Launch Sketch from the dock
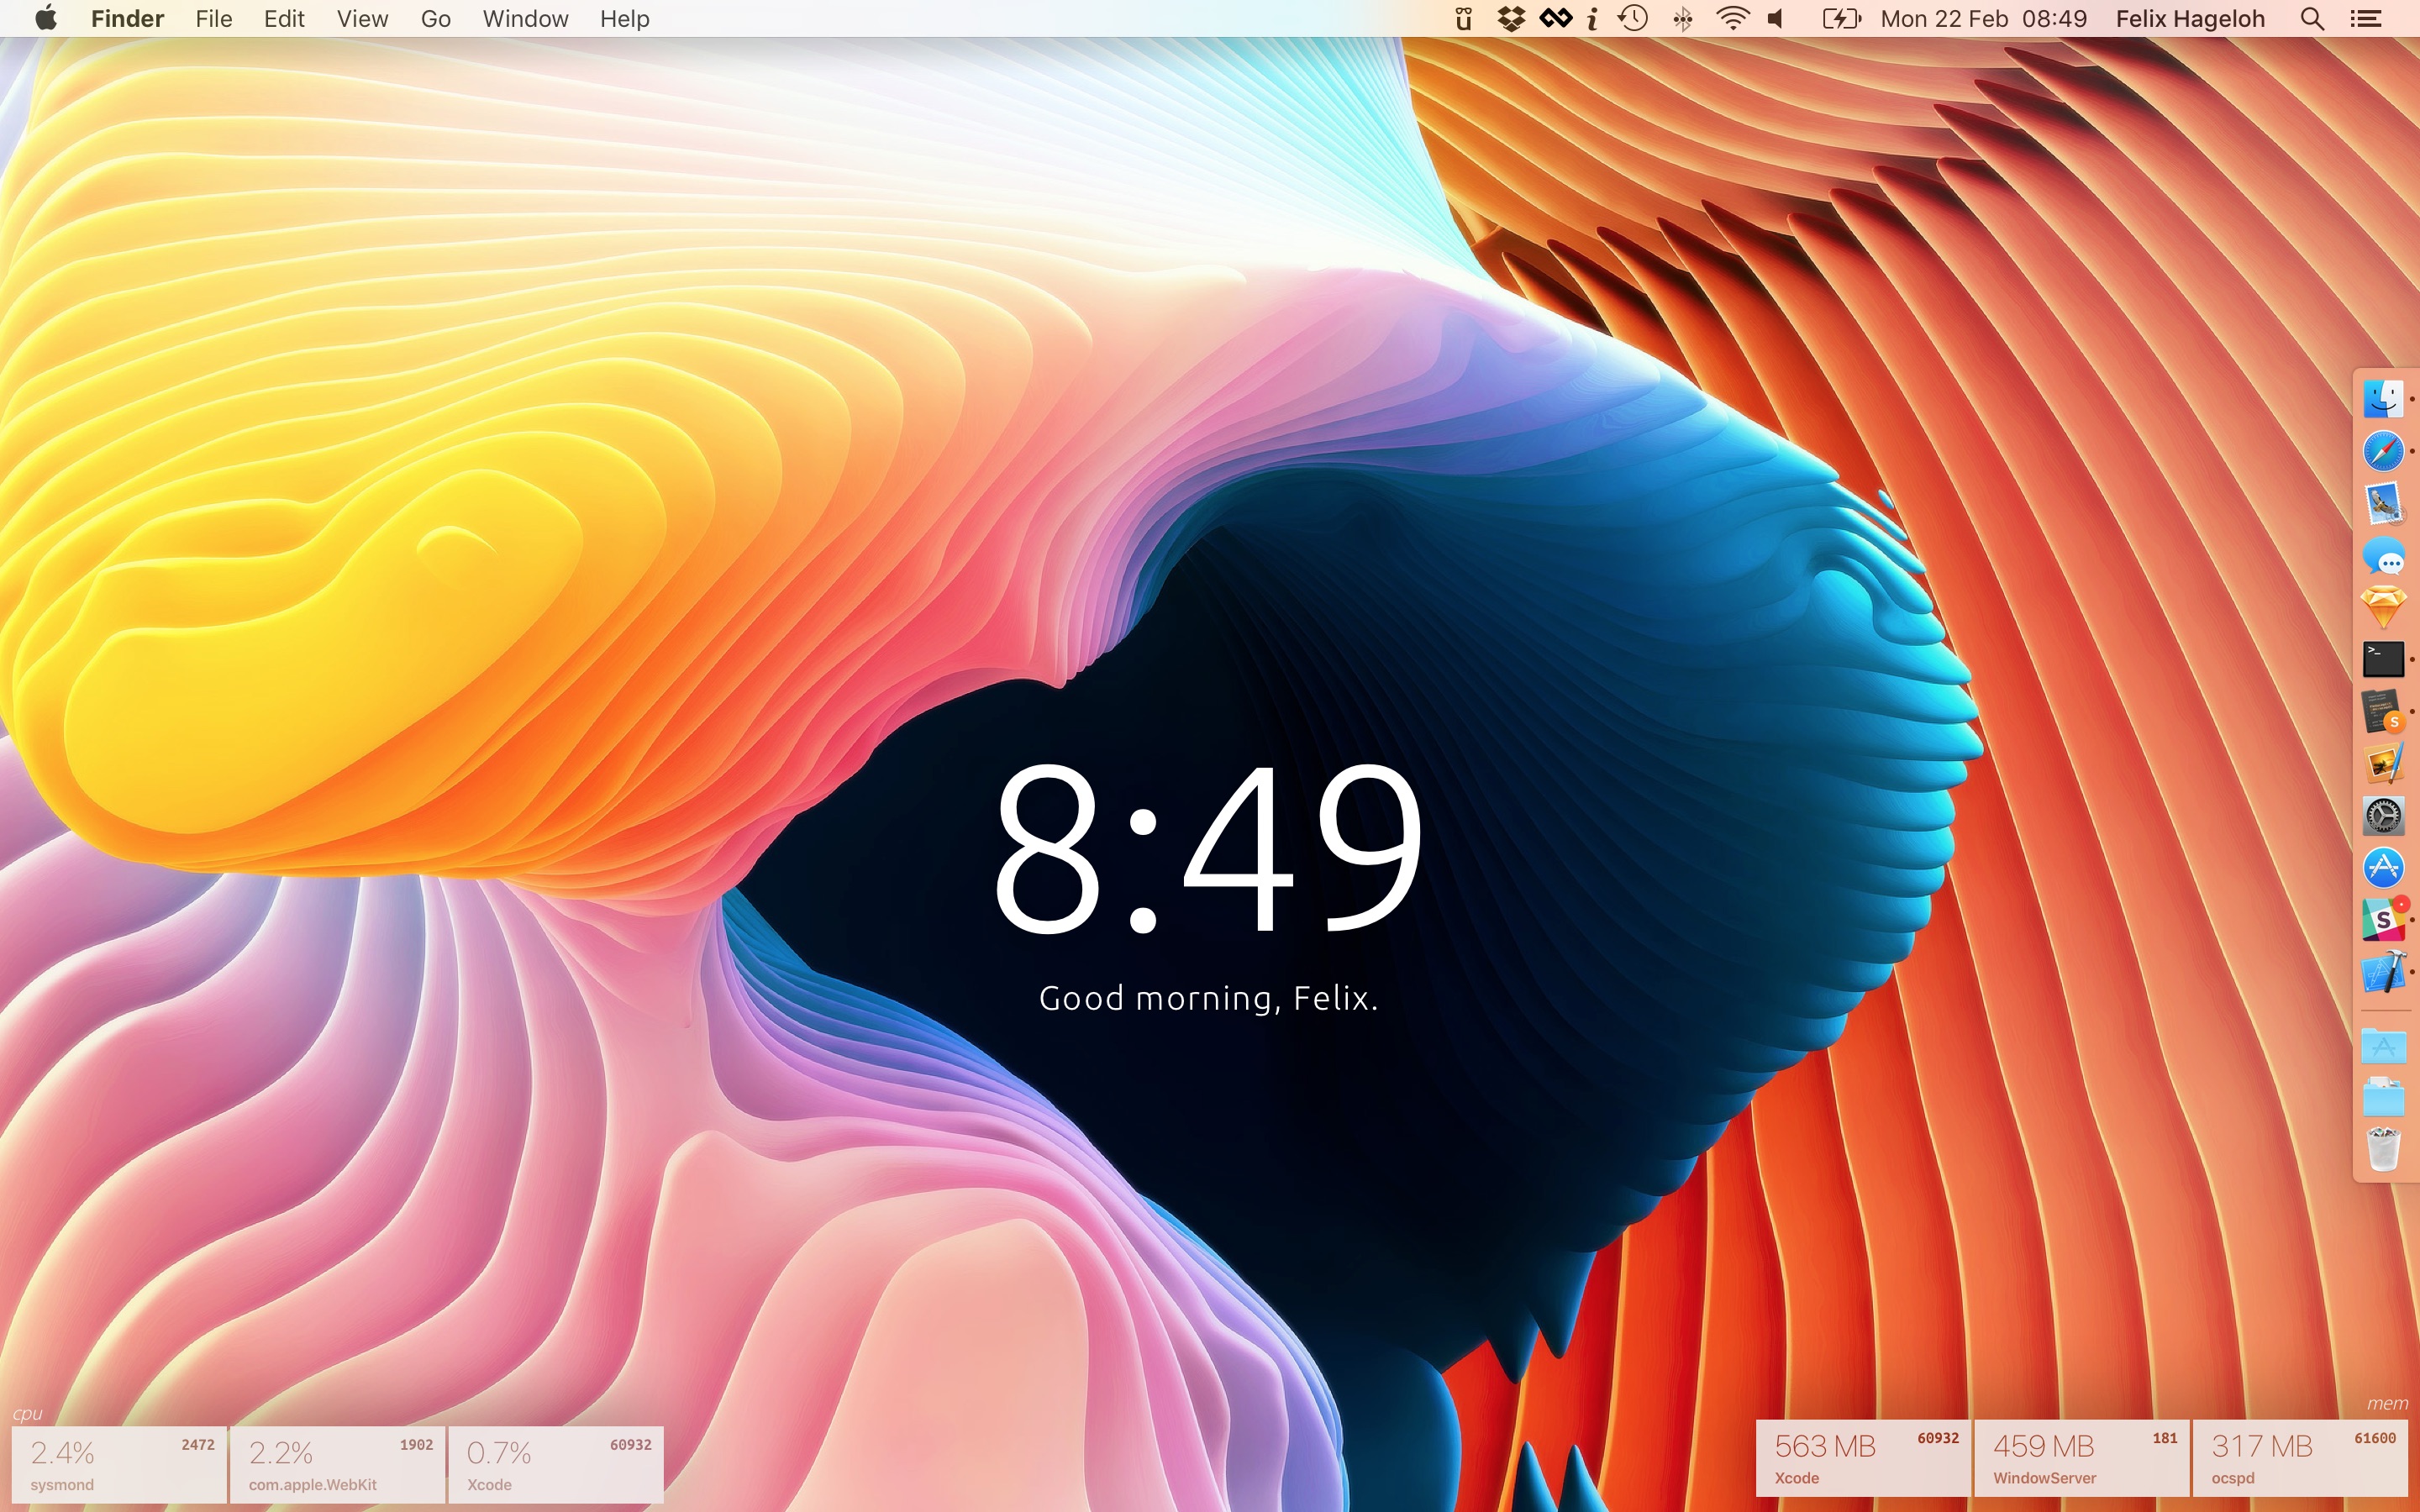 coord(2383,607)
